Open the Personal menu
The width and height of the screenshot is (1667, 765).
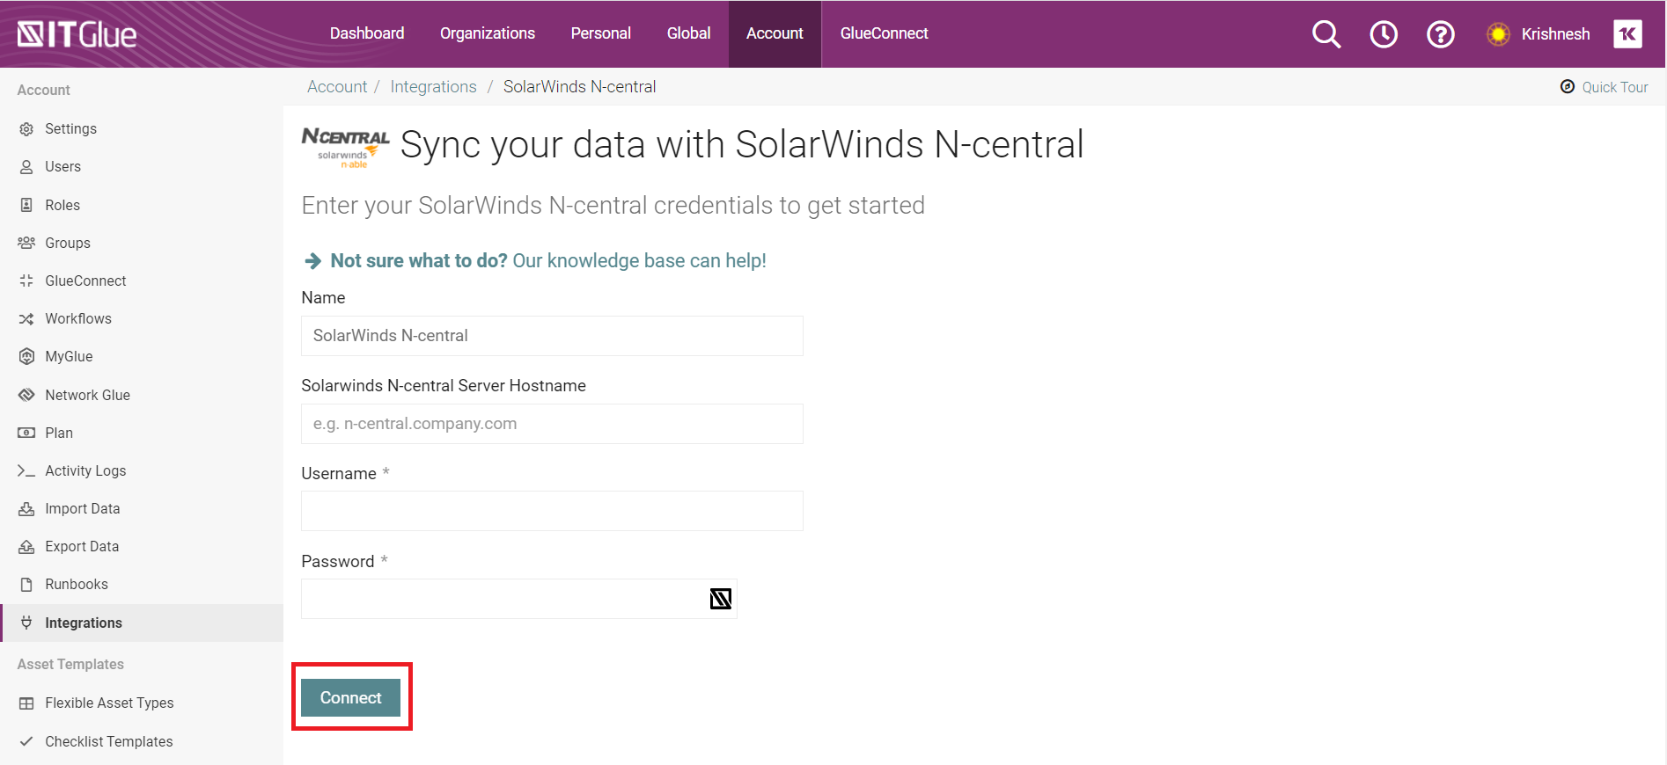tap(601, 33)
